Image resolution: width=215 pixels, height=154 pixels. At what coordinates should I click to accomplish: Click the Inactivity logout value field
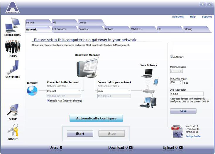pyautogui.click(x=175, y=82)
